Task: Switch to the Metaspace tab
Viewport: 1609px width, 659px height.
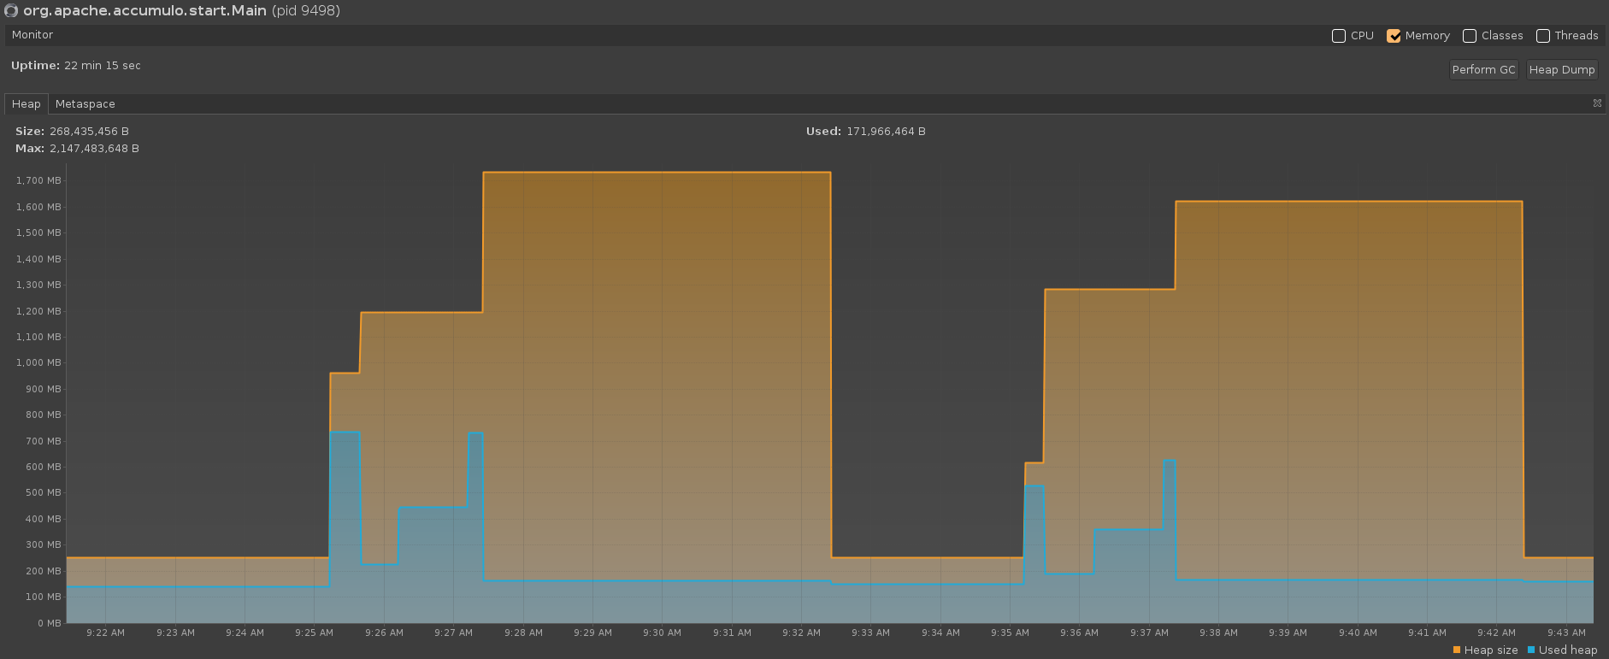Action: pyautogui.click(x=85, y=104)
